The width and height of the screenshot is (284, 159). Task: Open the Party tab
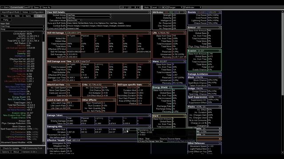(x=6, y=19)
